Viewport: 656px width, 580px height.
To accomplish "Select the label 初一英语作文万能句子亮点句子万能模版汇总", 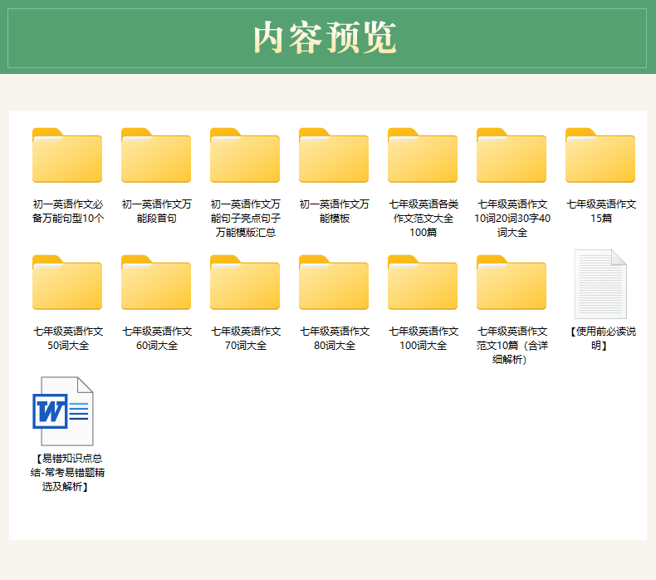I will 246,219.
